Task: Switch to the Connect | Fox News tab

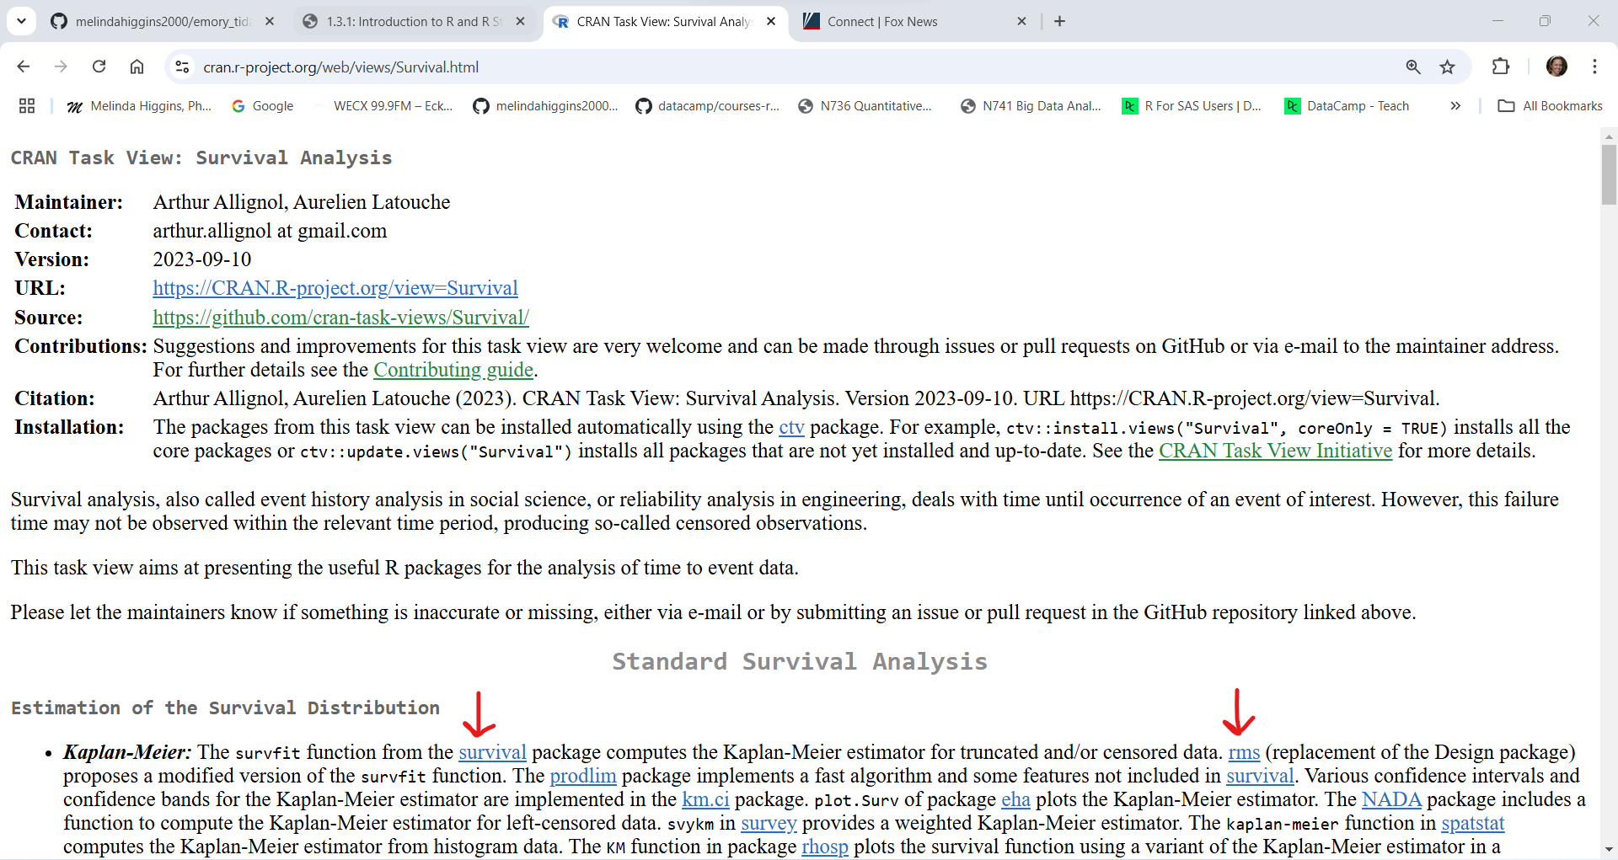Action: click(x=881, y=21)
